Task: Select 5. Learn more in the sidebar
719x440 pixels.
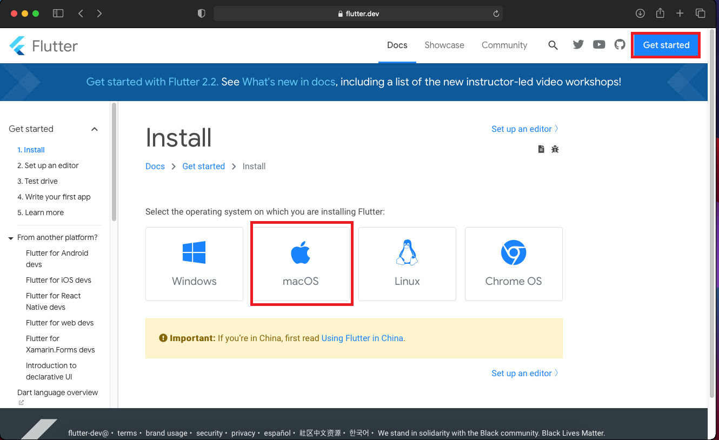Action: click(41, 212)
